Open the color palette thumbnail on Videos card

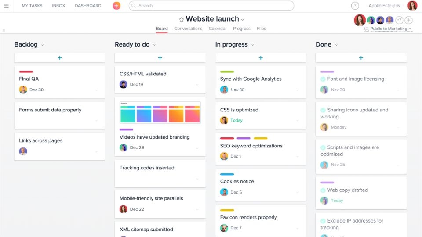pyautogui.click(x=160, y=112)
